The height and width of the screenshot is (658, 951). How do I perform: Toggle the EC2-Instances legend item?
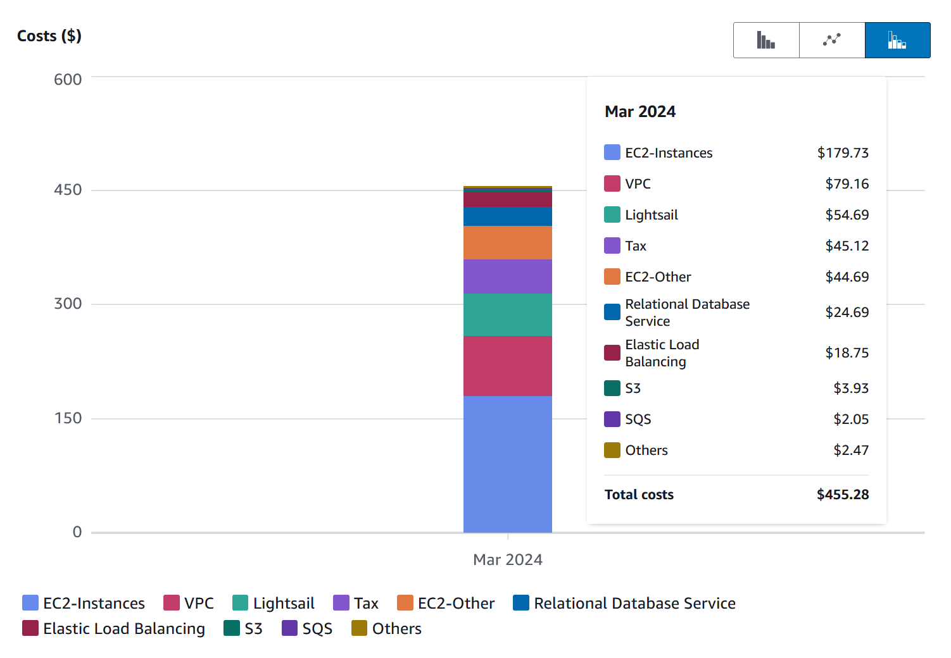pos(84,603)
